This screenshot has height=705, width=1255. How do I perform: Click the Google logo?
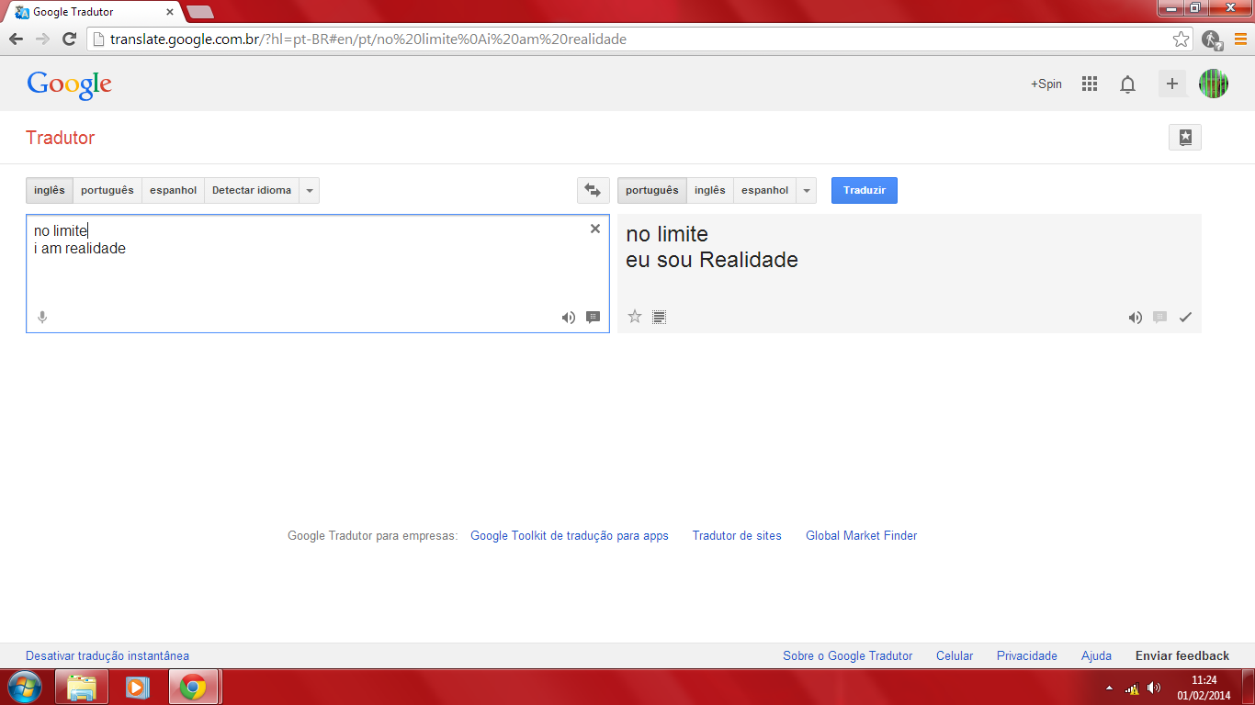[70, 84]
